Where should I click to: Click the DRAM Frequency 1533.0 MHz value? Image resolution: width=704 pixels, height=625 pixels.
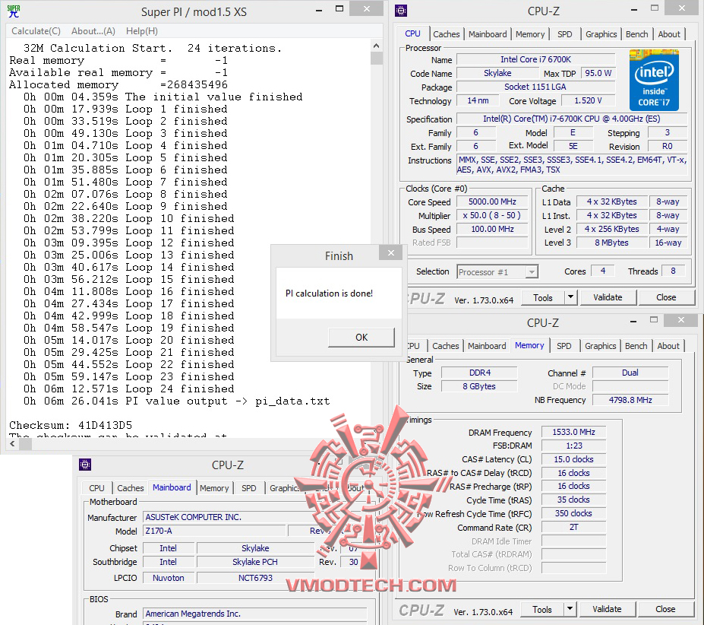(x=573, y=432)
